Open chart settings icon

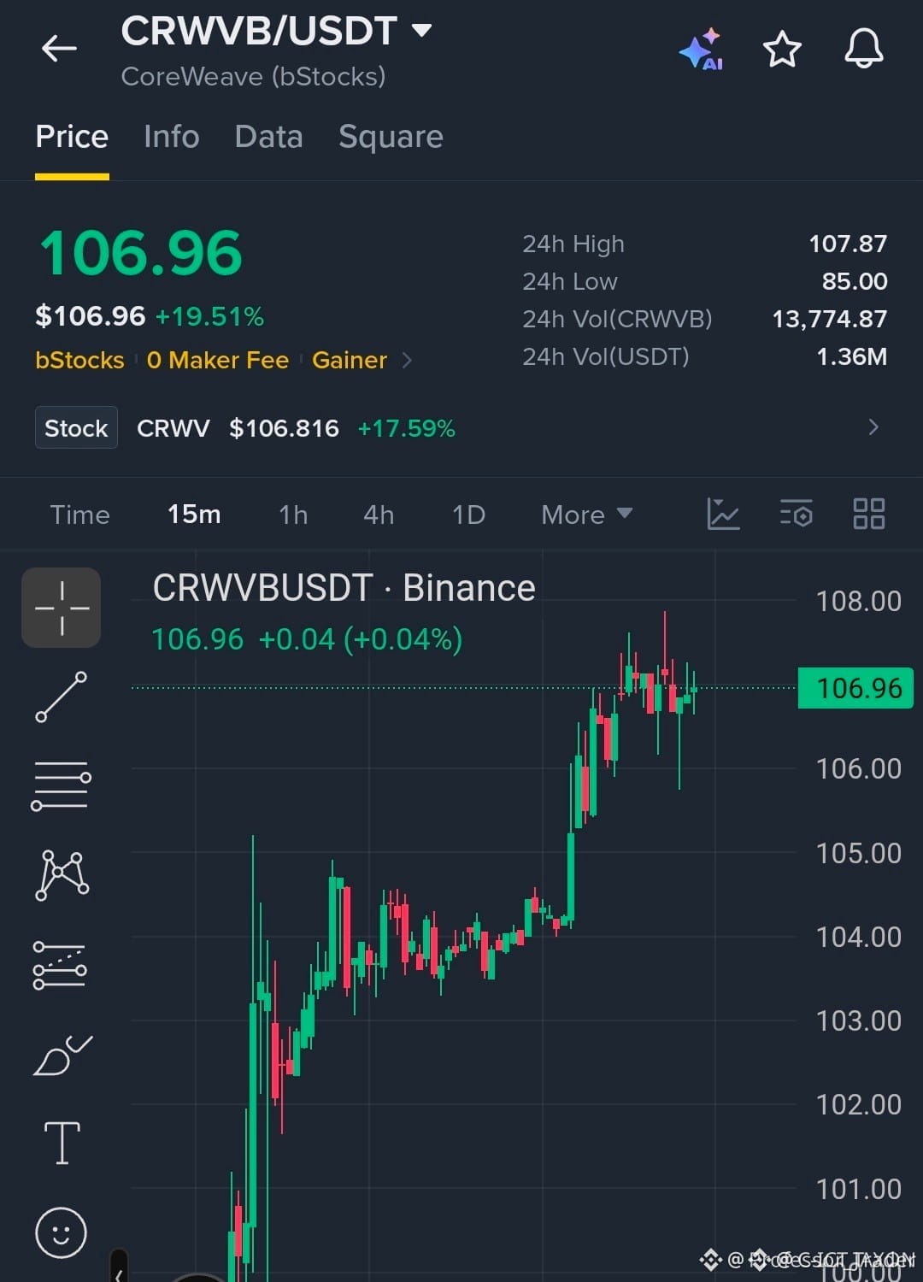click(x=797, y=514)
